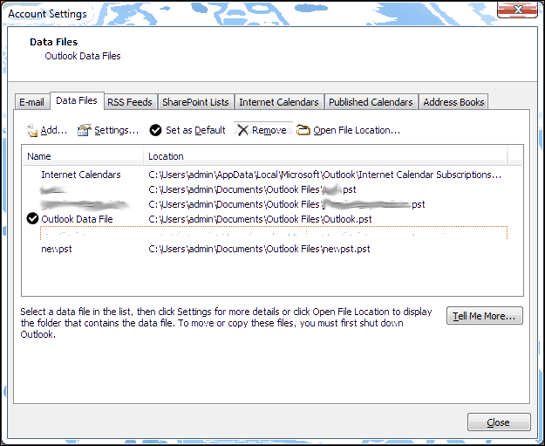The image size is (545, 446).
Task: Close the Account Settings dialog via Close button
Action: point(499,422)
